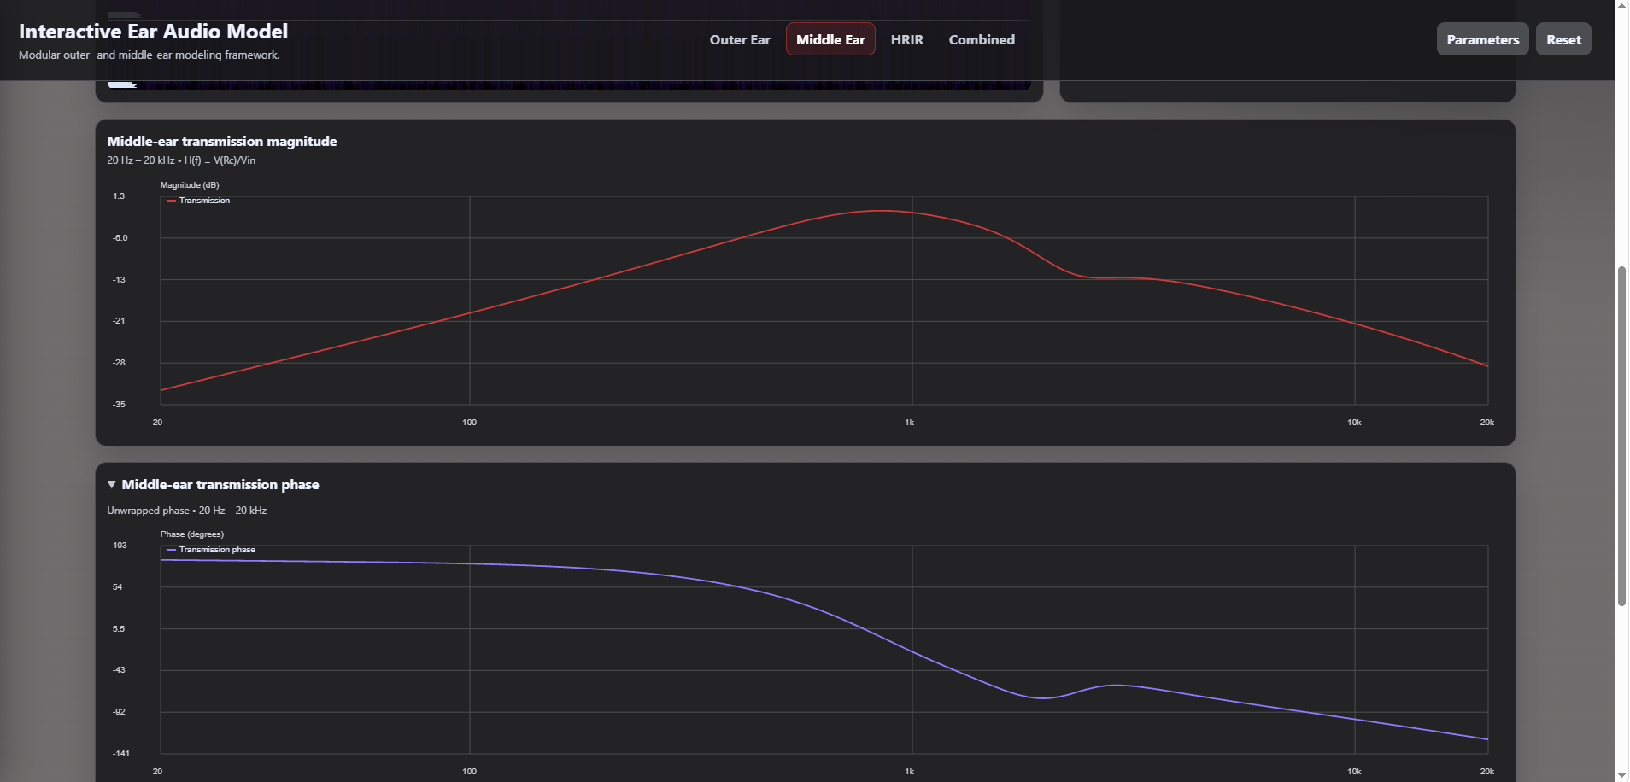Click the -35 value on magnitude axis
The height and width of the screenshot is (782, 1630).
pos(119,405)
